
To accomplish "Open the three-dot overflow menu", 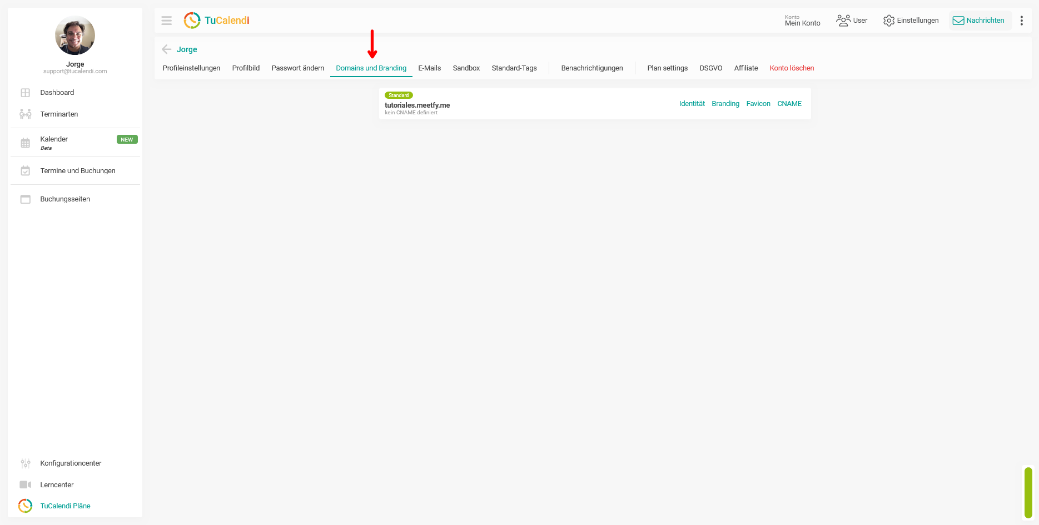I will pyautogui.click(x=1021, y=21).
